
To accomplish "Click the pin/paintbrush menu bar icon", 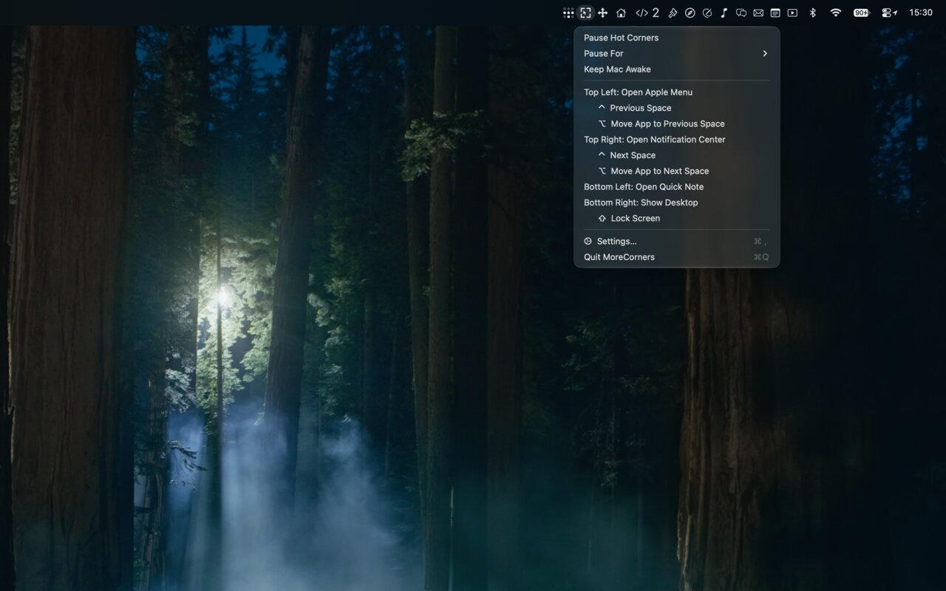I will (x=673, y=13).
